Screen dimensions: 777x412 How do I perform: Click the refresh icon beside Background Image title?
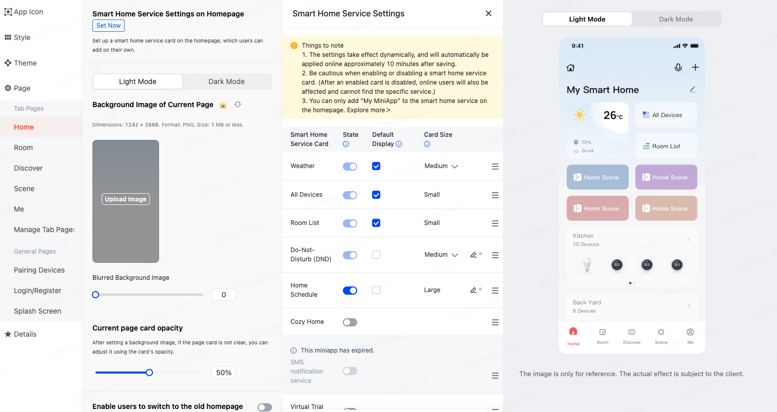238,105
